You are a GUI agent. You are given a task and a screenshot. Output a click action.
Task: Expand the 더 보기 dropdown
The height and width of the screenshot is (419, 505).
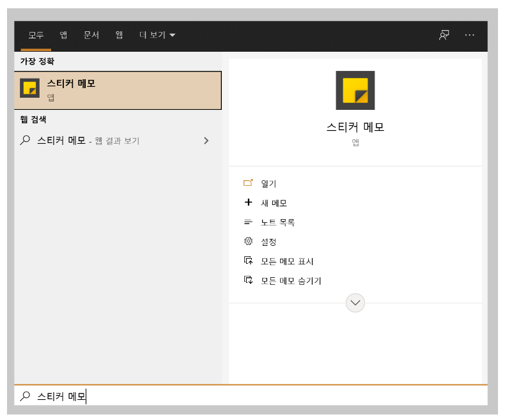pos(157,34)
